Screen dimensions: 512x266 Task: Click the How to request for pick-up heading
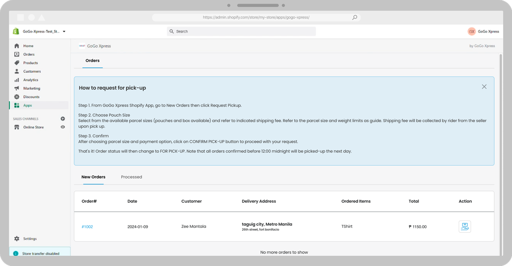(x=112, y=88)
